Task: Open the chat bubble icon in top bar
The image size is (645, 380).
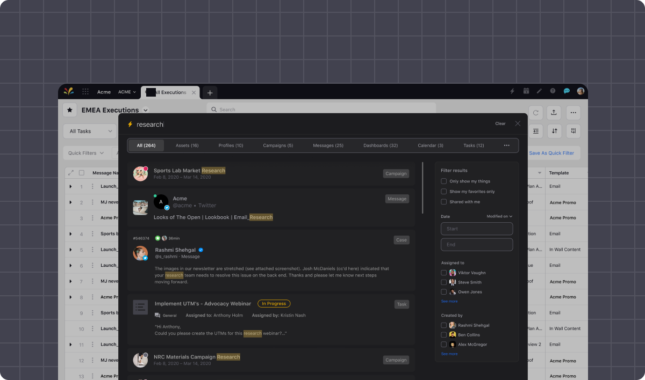Action: click(x=567, y=91)
